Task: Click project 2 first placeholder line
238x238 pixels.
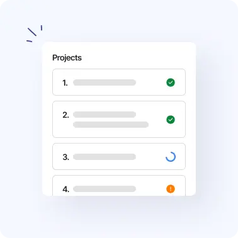Action: (105, 115)
